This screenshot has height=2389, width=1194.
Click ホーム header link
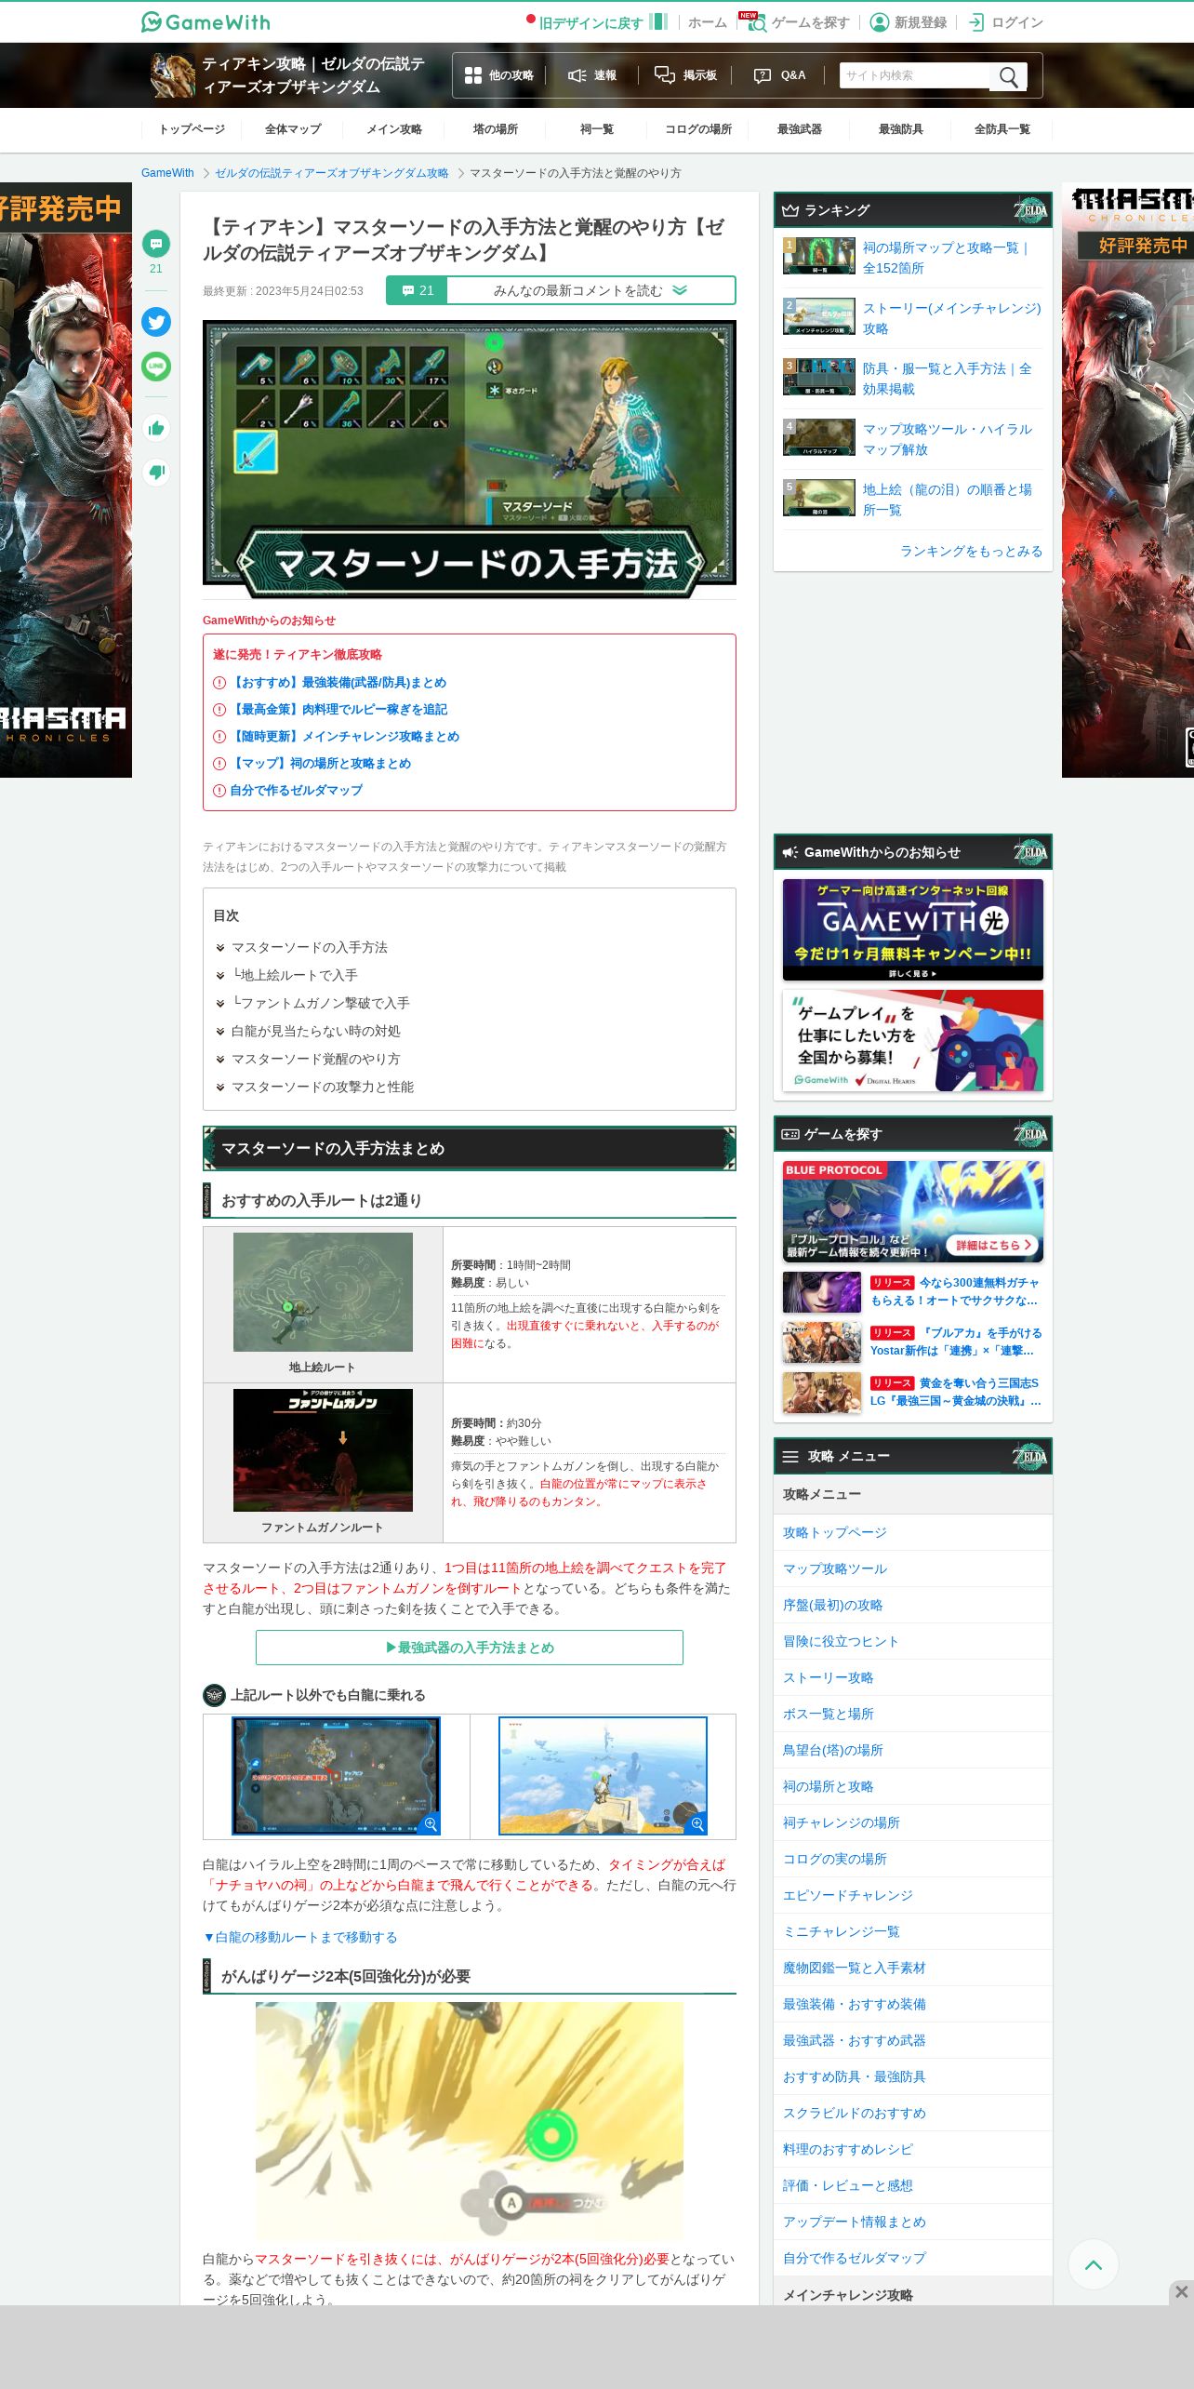(708, 22)
